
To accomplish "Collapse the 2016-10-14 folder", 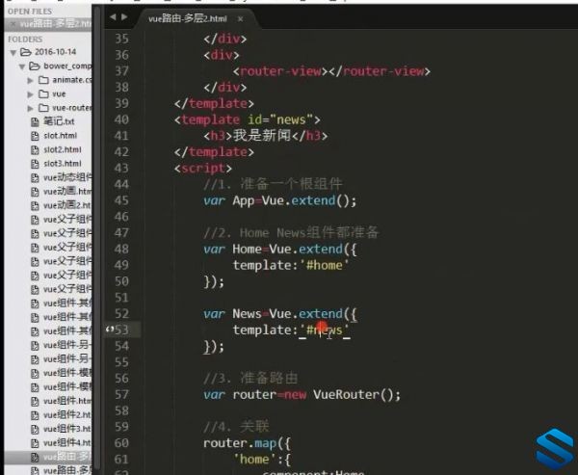I will 13,53.
